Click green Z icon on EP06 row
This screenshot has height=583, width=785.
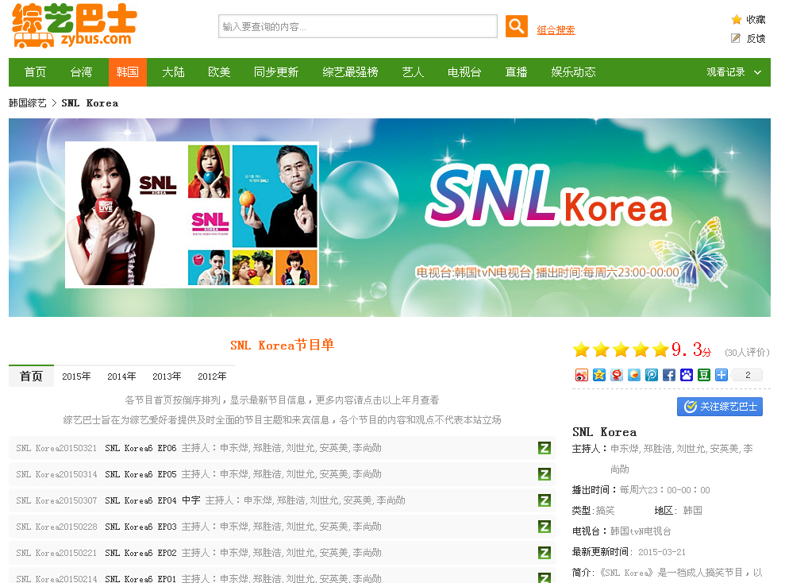coord(544,448)
